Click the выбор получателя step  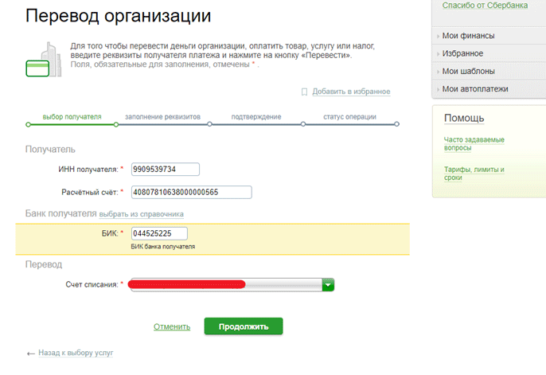72,117
